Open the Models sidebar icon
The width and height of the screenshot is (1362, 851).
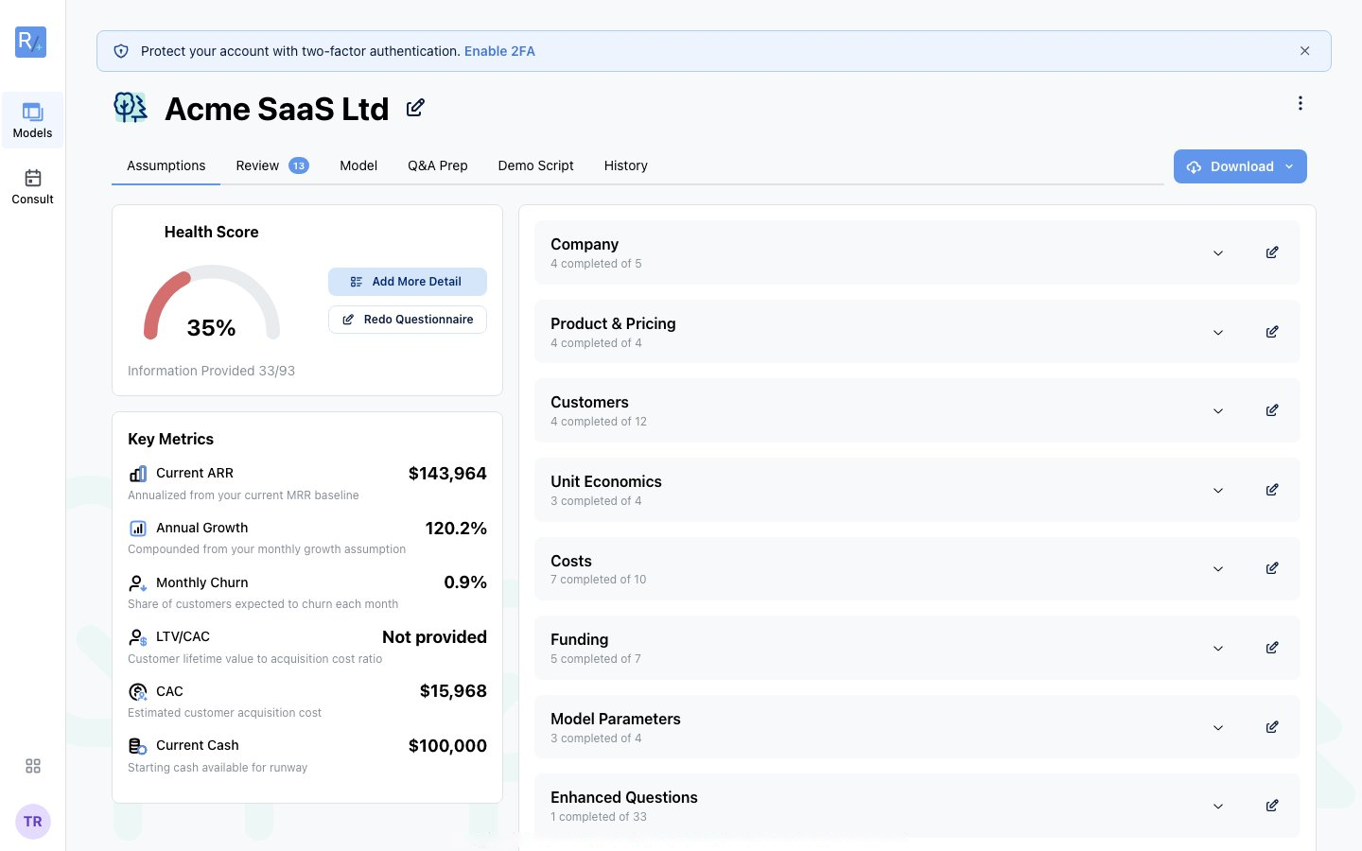pyautogui.click(x=32, y=113)
